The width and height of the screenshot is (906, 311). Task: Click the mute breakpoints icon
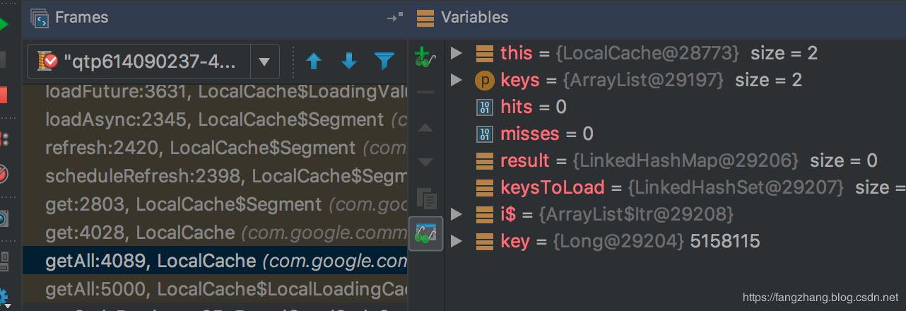click(4, 174)
